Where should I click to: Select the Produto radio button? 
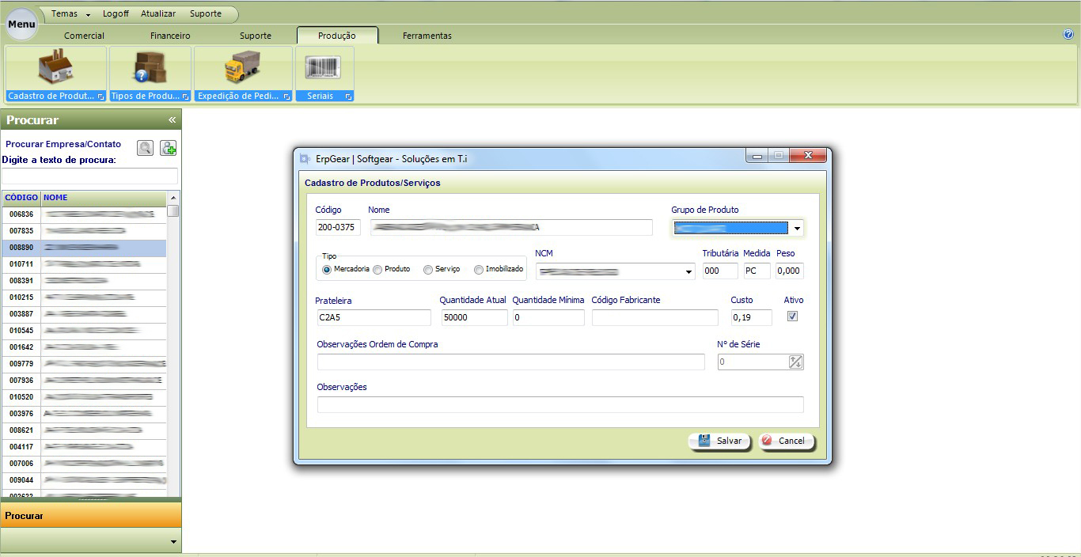point(377,270)
